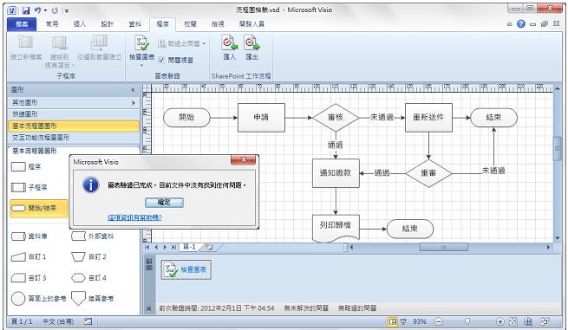The width and height of the screenshot is (568, 330).
Task: Switch to the 校閱 ribbon tab
Action: [x=190, y=24]
